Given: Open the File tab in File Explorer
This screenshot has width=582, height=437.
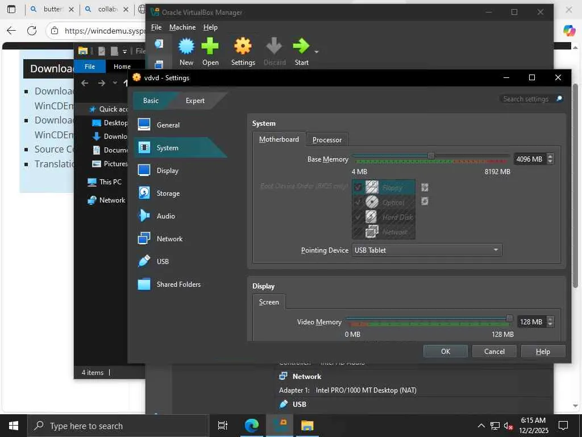Looking at the screenshot, I should (90, 67).
